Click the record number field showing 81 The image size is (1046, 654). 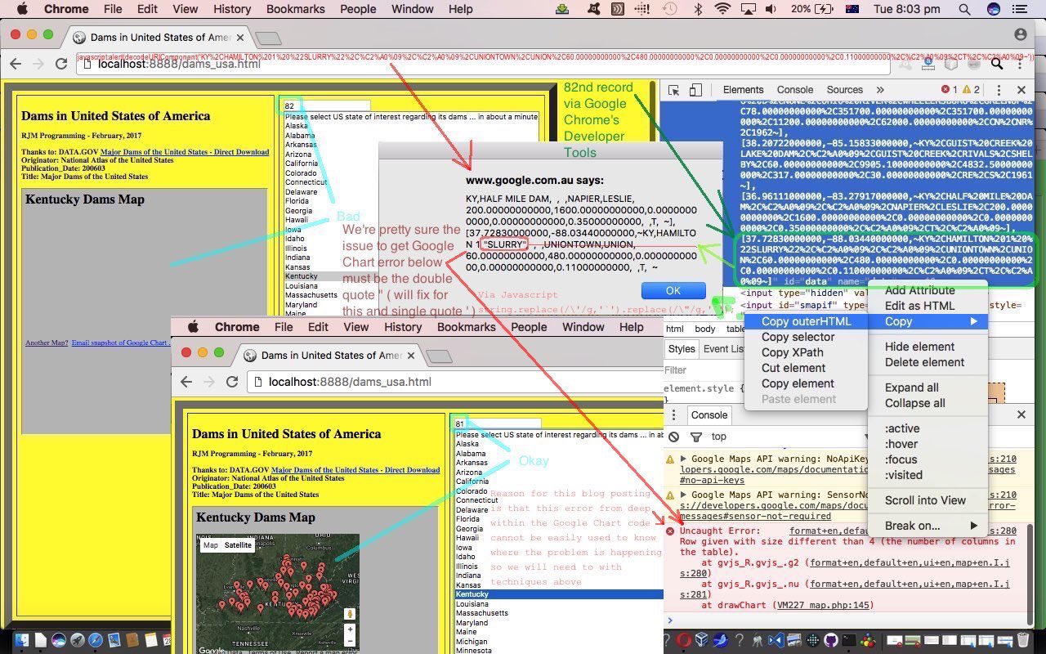coord(497,424)
